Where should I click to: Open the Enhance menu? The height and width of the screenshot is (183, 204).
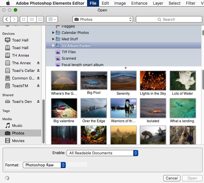pyautogui.click(x=139, y=3)
